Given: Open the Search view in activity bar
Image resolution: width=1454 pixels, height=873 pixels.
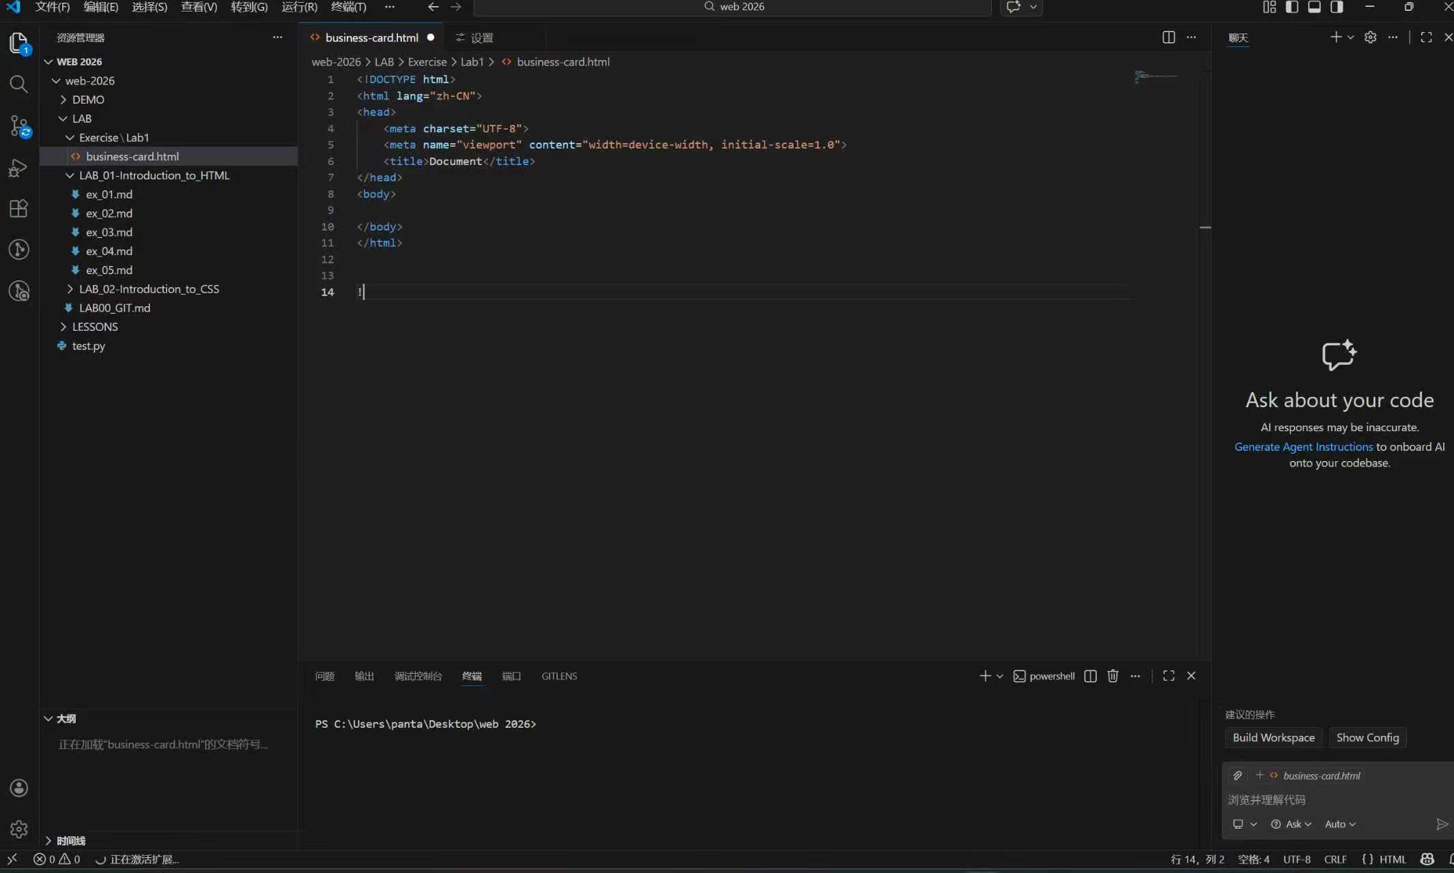Looking at the screenshot, I should (x=18, y=84).
